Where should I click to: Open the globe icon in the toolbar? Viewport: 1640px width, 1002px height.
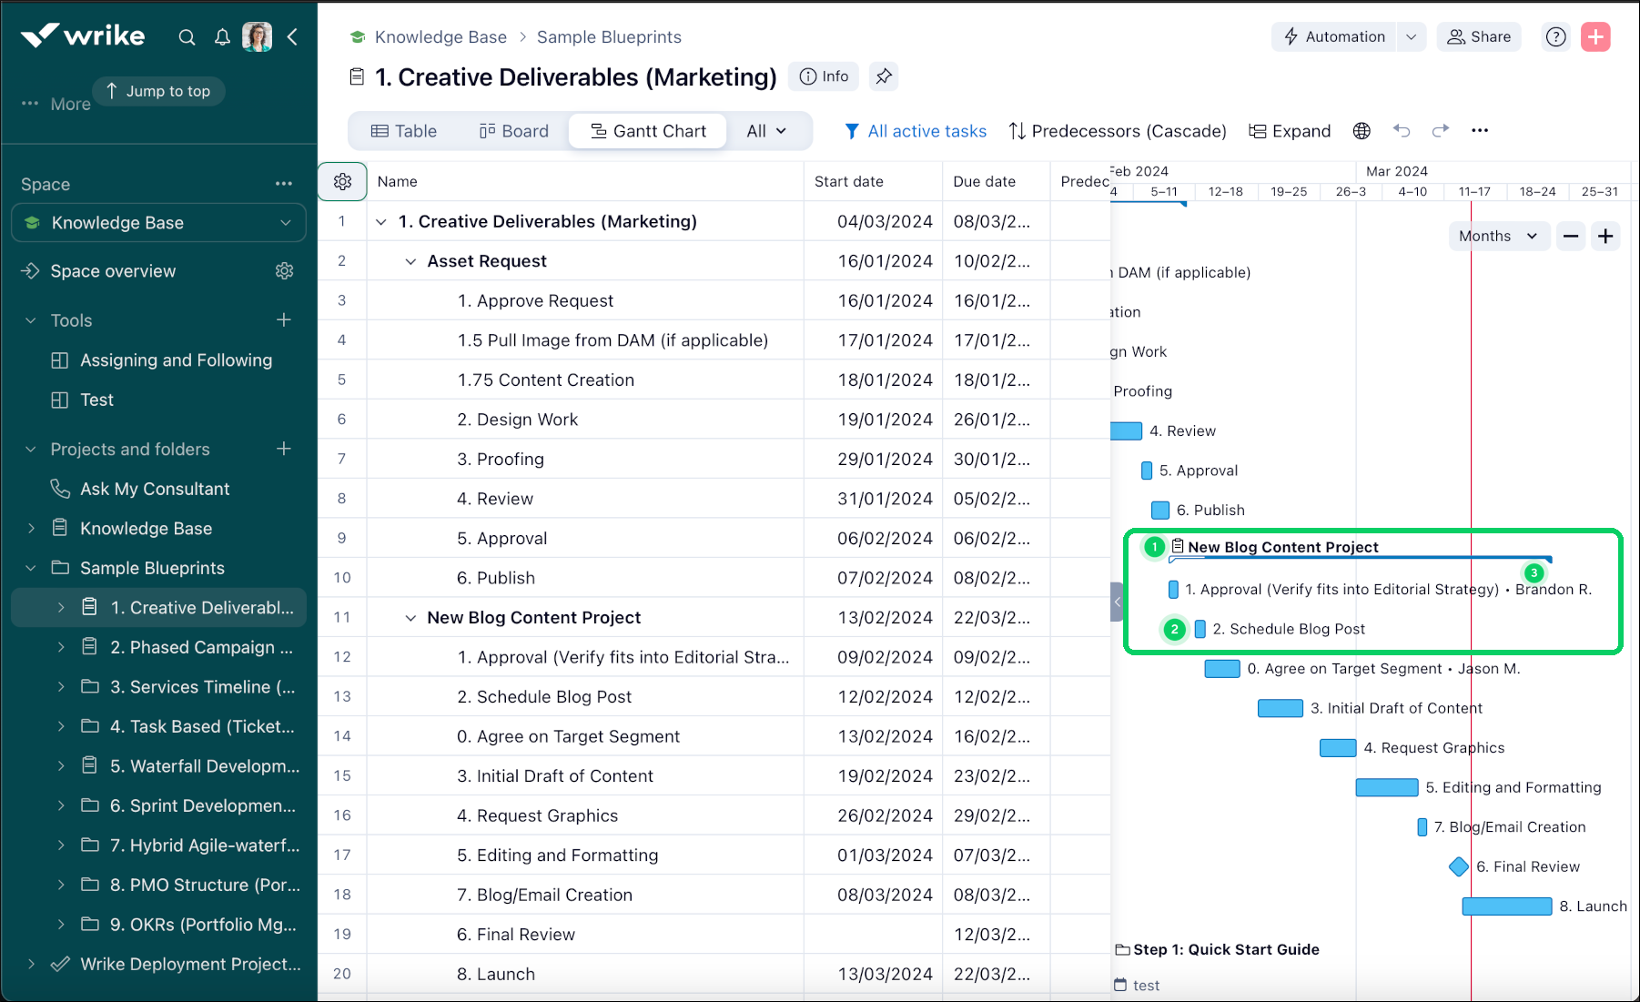(x=1362, y=131)
